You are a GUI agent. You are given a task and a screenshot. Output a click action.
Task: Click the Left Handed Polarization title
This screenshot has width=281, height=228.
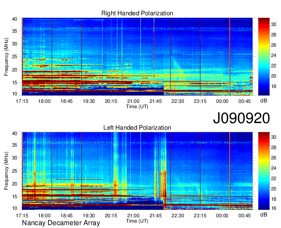(x=137, y=128)
